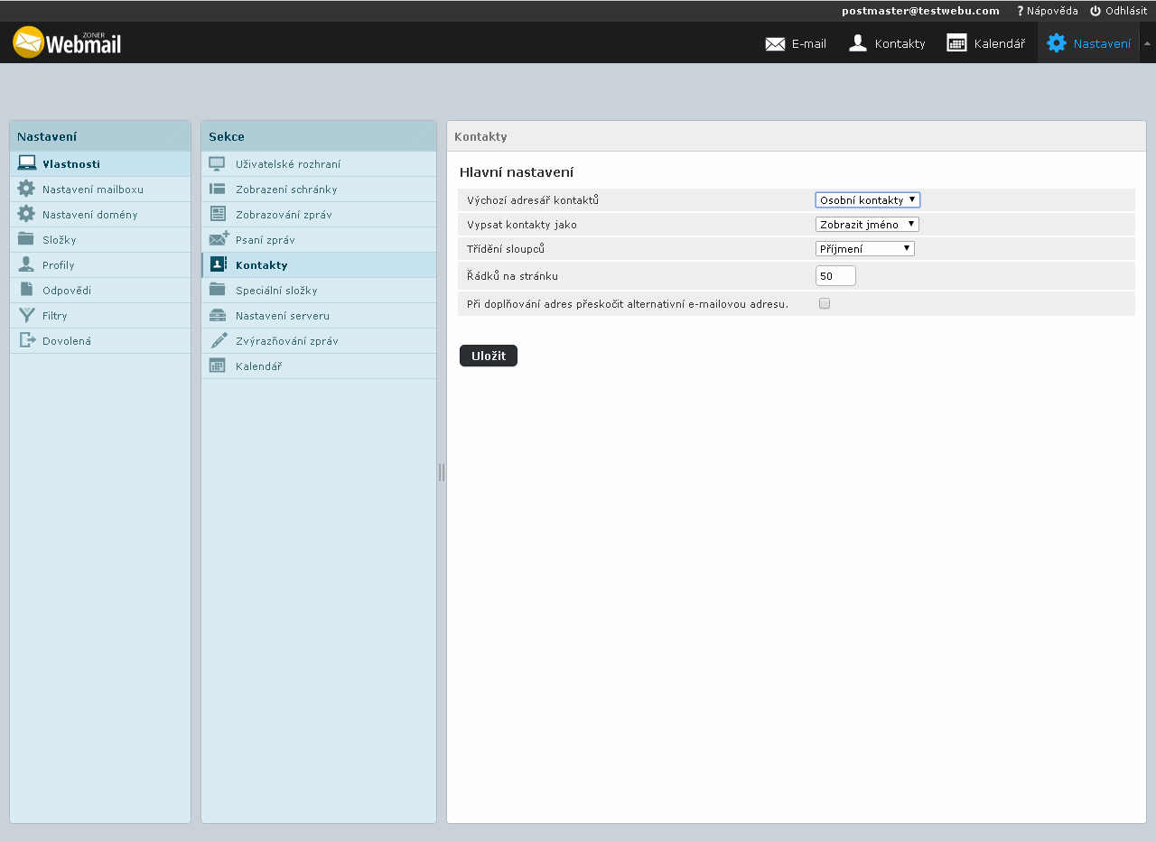Open the Kalendář top menu
Screen dimensions: 1156x842
pos(985,43)
